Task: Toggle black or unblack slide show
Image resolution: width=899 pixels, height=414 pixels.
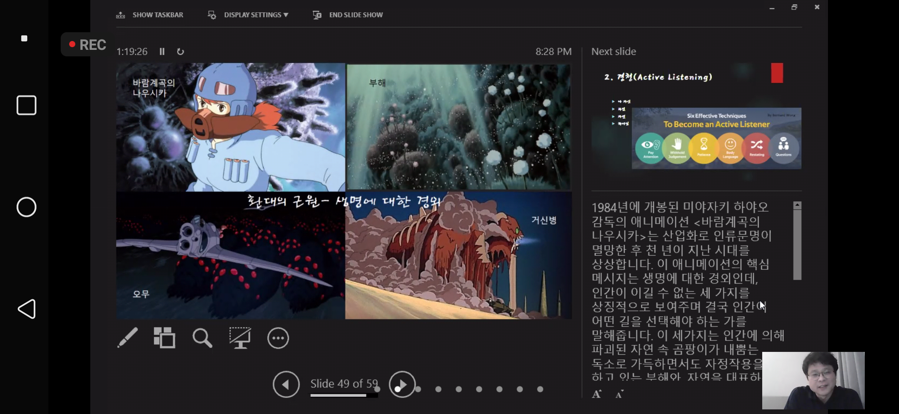Action: click(240, 338)
